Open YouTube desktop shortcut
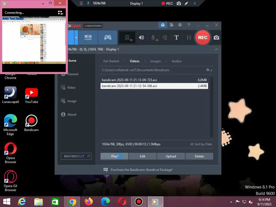The width and height of the screenshot is (276, 207). coord(32,95)
